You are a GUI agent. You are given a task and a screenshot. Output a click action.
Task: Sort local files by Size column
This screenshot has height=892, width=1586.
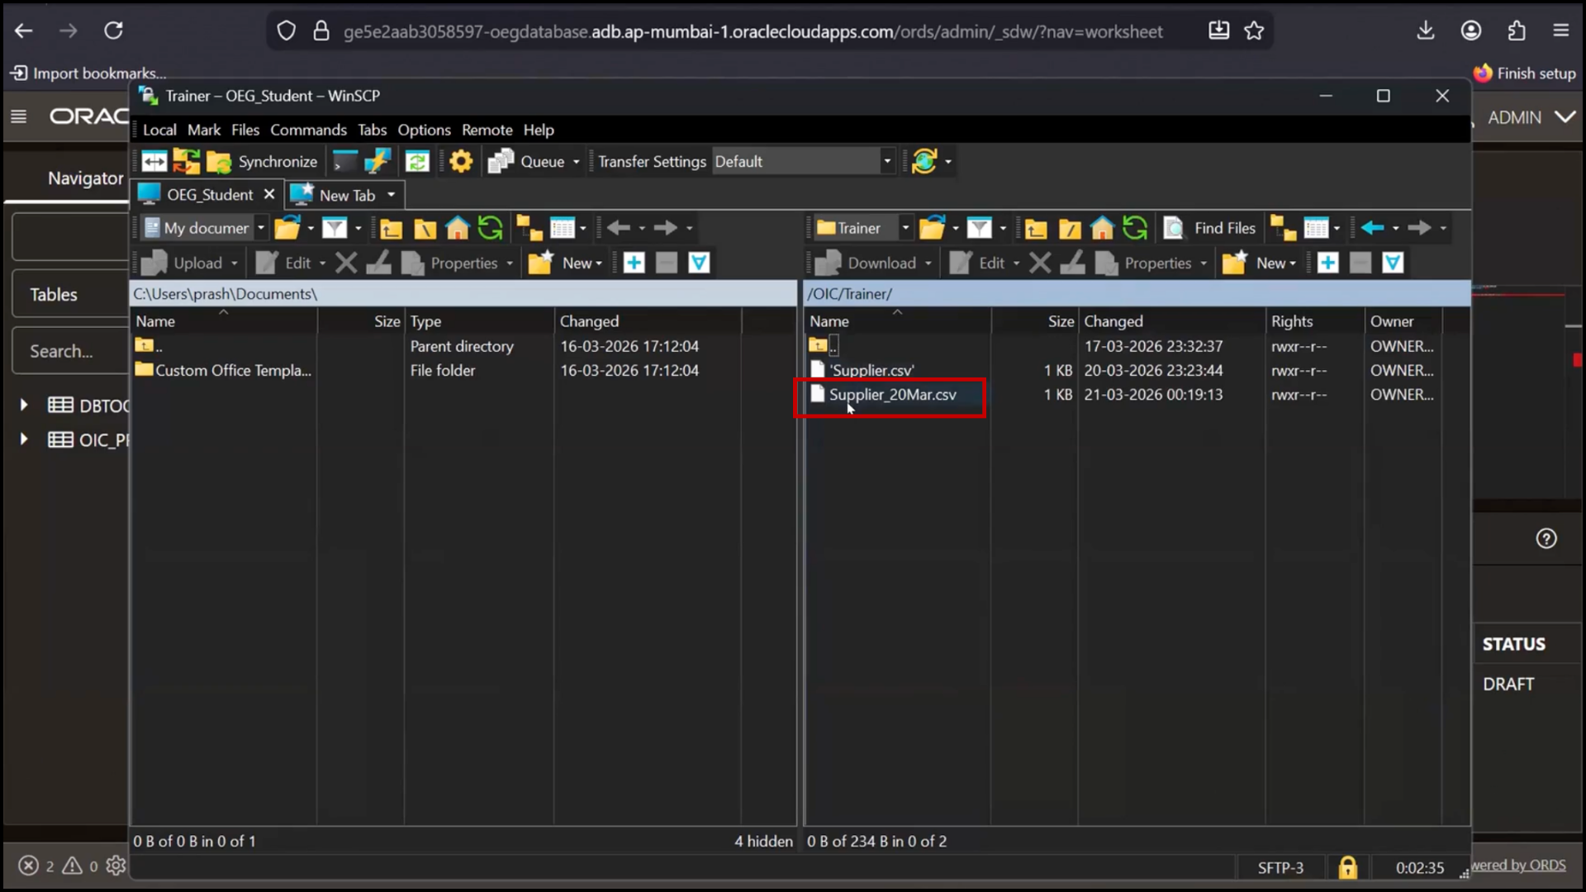pos(387,321)
